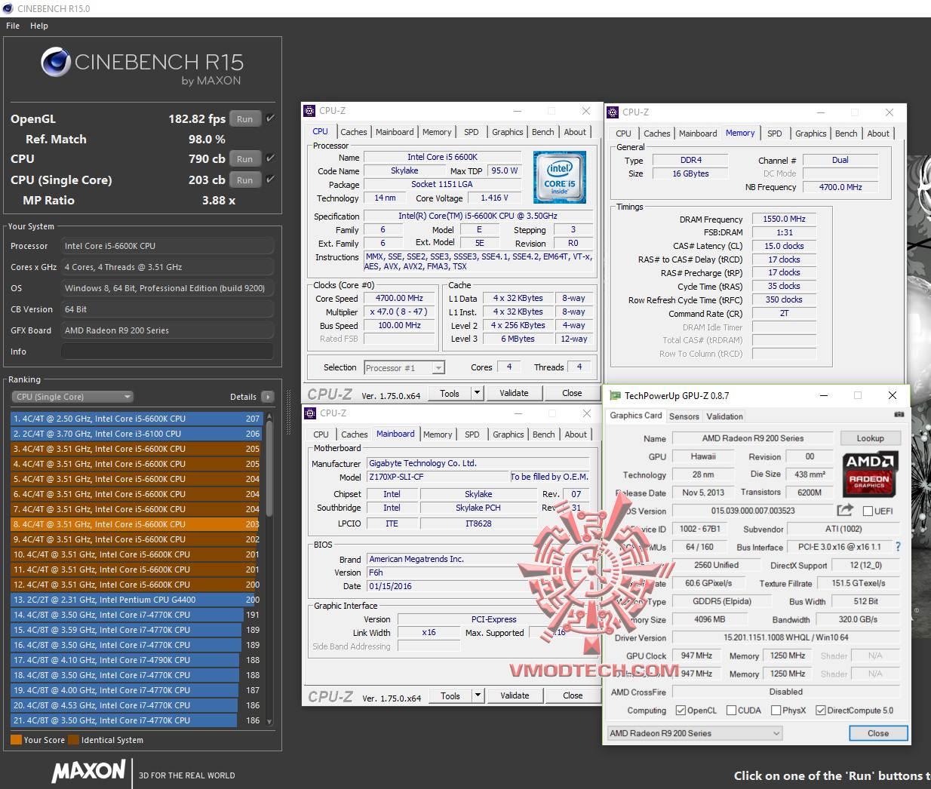This screenshot has width=931, height=789.
Task: Click the orange Your Score legend swatch
Action: pyautogui.click(x=16, y=740)
